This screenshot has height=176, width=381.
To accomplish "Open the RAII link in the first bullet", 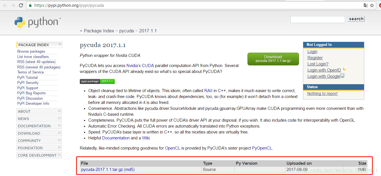I will 208,91.
